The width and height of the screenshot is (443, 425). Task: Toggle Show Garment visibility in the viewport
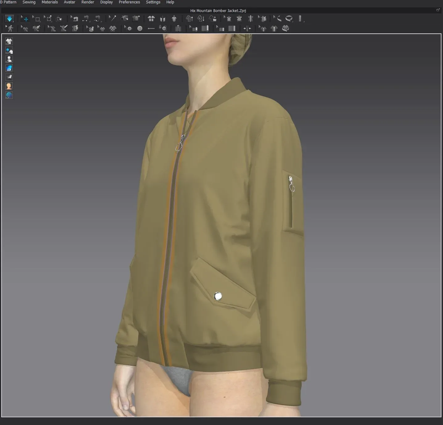(9, 41)
